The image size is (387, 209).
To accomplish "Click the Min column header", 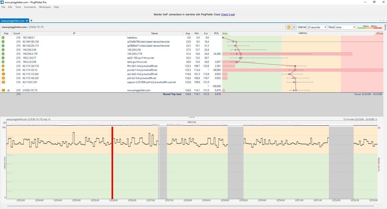I will [197, 33].
